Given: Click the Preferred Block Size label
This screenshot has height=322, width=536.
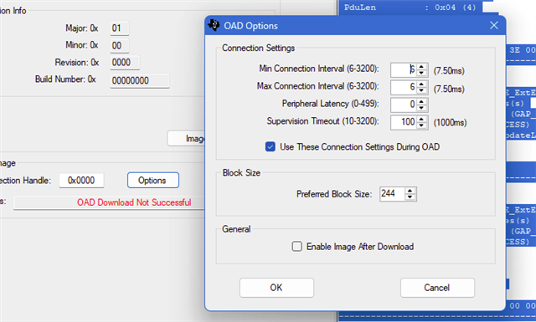Looking at the screenshot, I should 334,194.
